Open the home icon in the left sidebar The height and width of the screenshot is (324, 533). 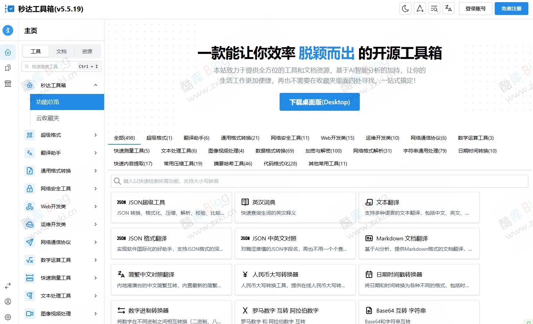coord(8,52)
